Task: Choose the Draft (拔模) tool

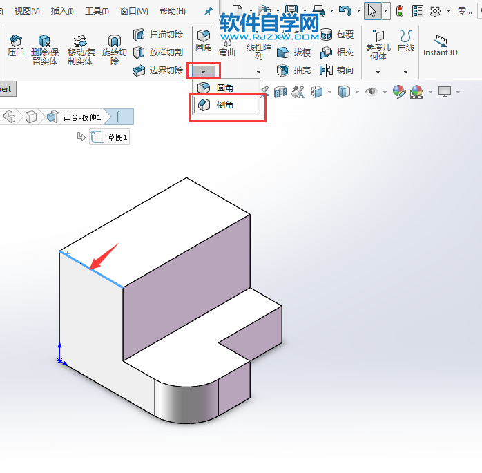Action: click(x=294, y=52)
